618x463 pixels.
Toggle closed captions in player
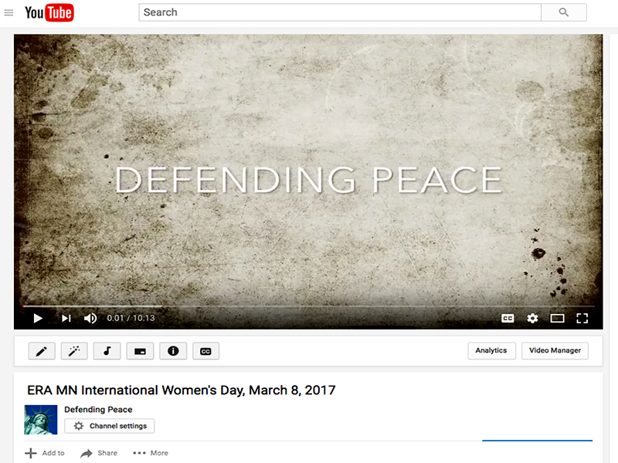(508, 318)
